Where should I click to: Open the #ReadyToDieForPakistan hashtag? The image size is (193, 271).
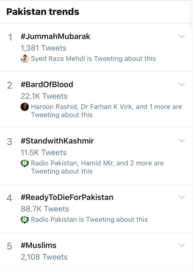(67, 197)
